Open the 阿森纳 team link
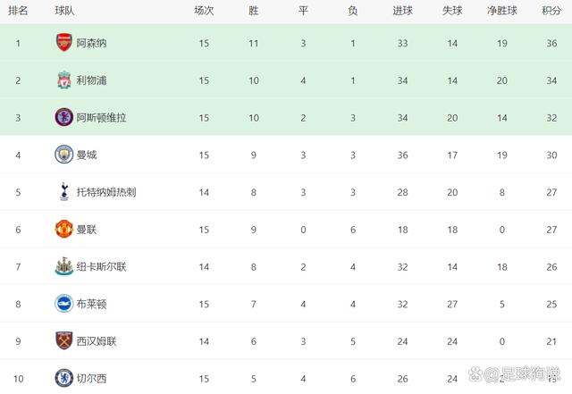572x394 pixels. pos(92,43)
